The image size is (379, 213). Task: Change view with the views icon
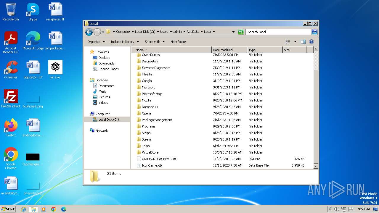pos(288,42)
